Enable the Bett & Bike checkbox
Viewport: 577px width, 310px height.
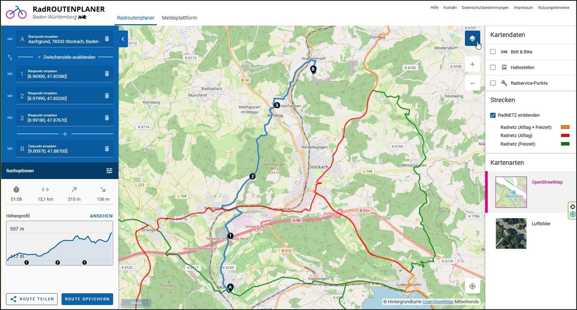point(493,52)
